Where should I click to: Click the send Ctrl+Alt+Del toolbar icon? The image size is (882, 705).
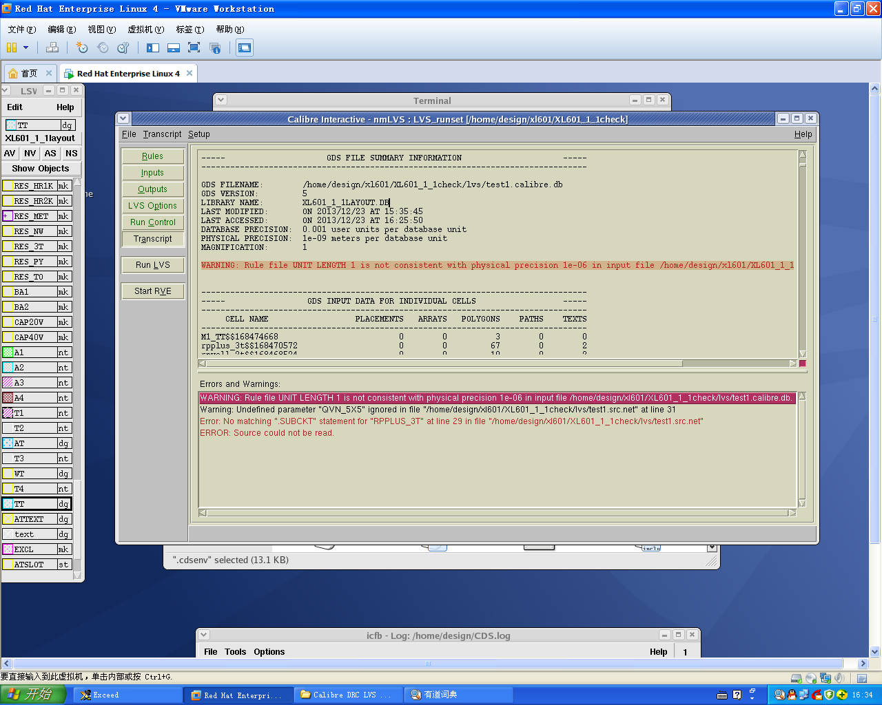[52, 48]
